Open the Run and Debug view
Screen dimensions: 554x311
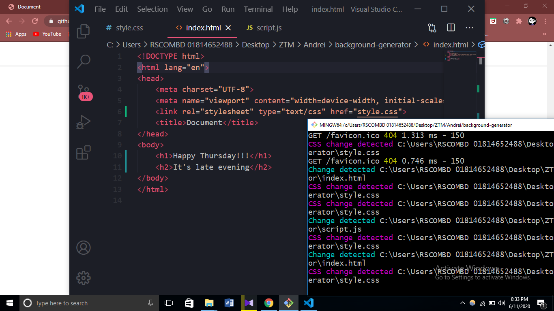(x=83, y=122)
